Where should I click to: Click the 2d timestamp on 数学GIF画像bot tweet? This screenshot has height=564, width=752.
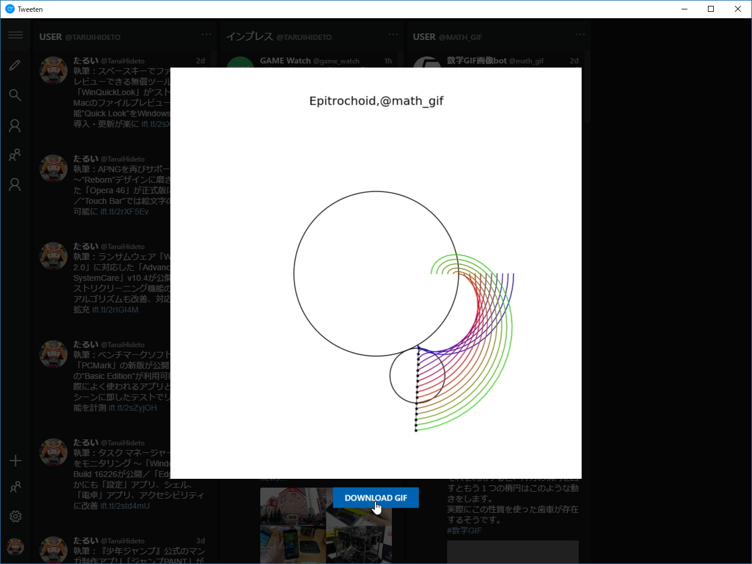click(574, 61)
